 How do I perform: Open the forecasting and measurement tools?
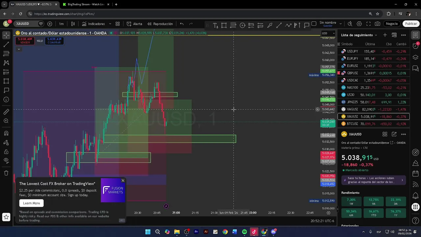pyautogui.click(x=6, y=72)
